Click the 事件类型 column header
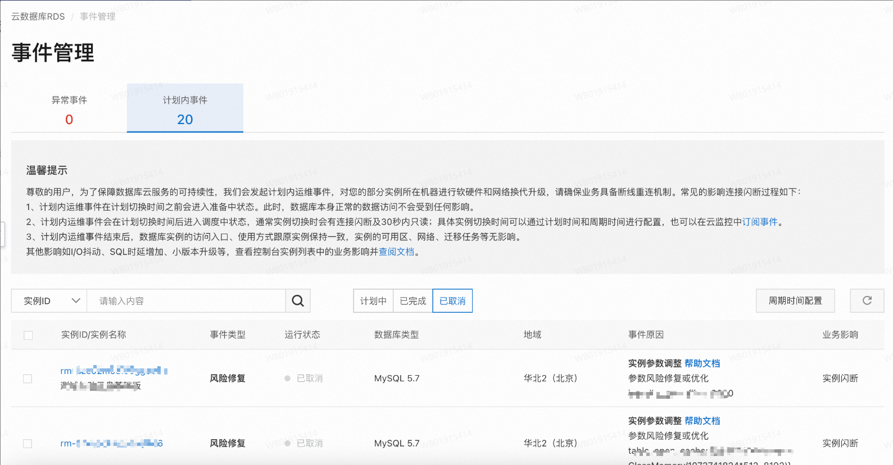Screen dimensions: 893x465 [228, 335]
